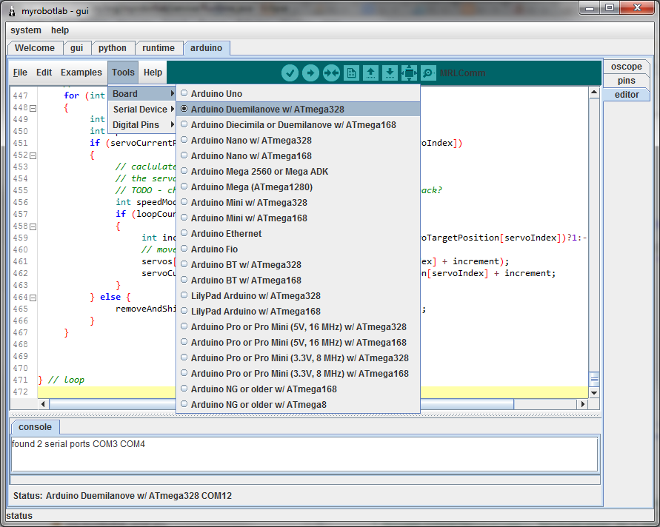Select Pro Mini 3.3V 8 MHz ATmega328

298,358
